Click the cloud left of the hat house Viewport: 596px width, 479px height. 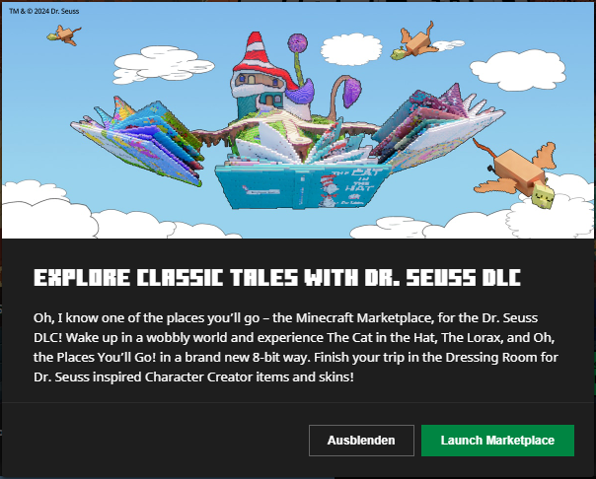pos(164,64)
